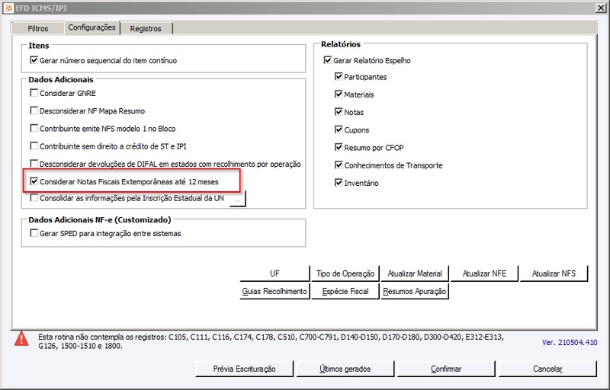This screenshot has width=610, height=390.
Task: Run Atualizar NFE
Action: [484, 273]
